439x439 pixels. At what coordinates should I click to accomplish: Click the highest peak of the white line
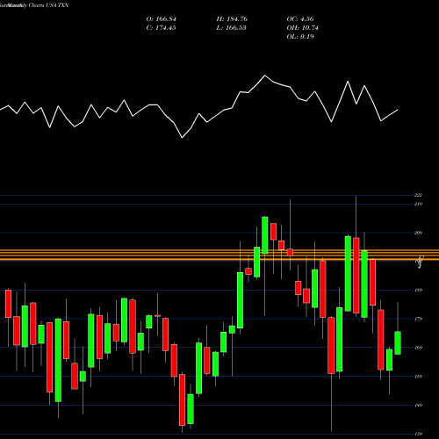click(x=265, y=76)
